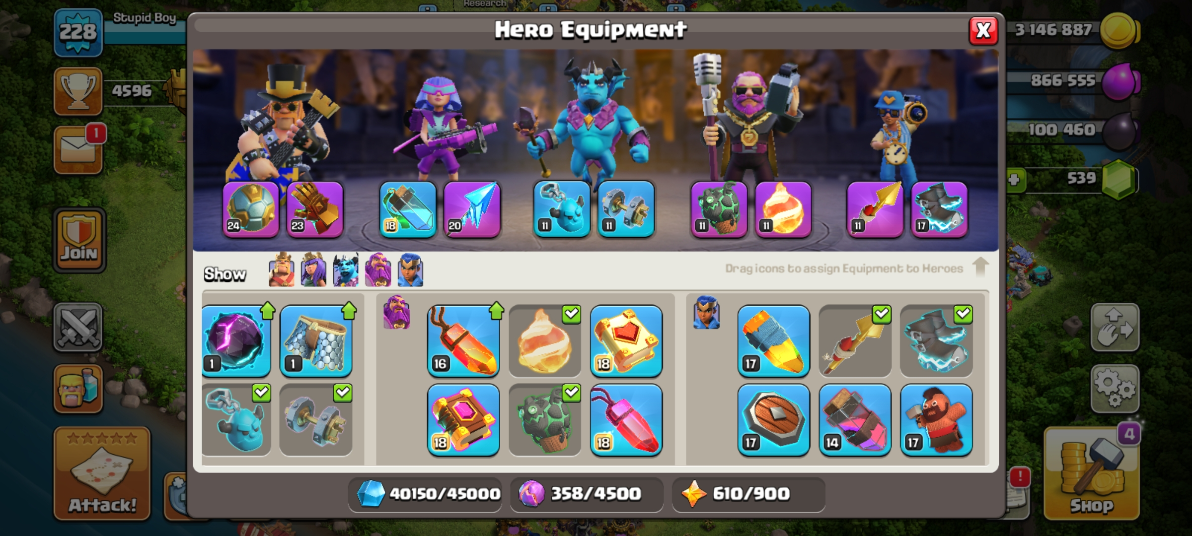Select the level 17 Electro Boots slot
This screenshot has width=1192, height=536.
pos(939,209)
